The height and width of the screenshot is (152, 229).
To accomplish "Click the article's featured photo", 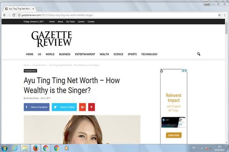I will click(x=82, y=130).
